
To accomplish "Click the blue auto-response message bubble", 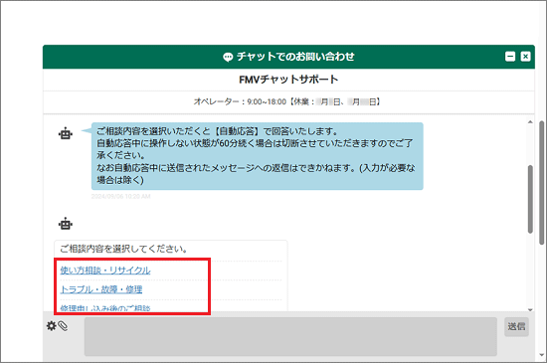I will point(258,156).
